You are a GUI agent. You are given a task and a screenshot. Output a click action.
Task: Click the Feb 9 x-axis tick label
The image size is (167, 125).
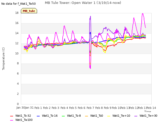108,108
